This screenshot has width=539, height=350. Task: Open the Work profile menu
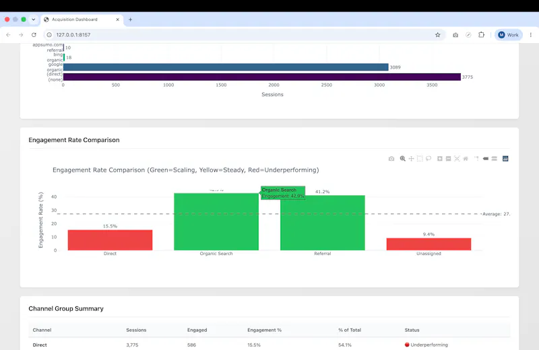click(x=509, y=35)
